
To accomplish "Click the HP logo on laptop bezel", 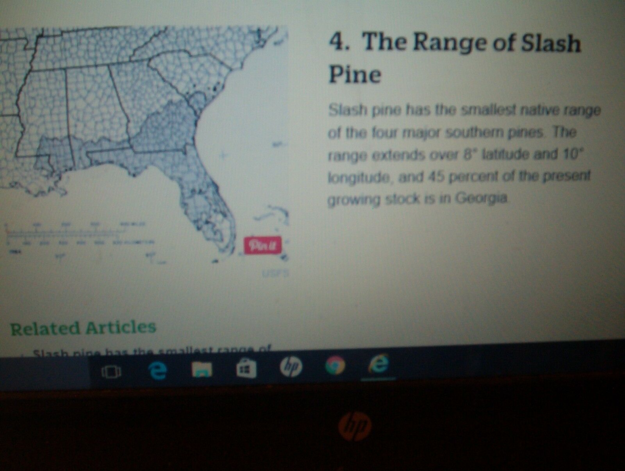I will pyautogui.click(x=355, y=426).
